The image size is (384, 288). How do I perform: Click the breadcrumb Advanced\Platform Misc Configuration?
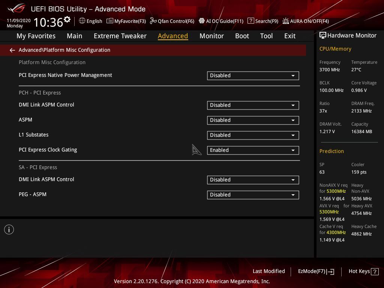(x=64, y=50)
